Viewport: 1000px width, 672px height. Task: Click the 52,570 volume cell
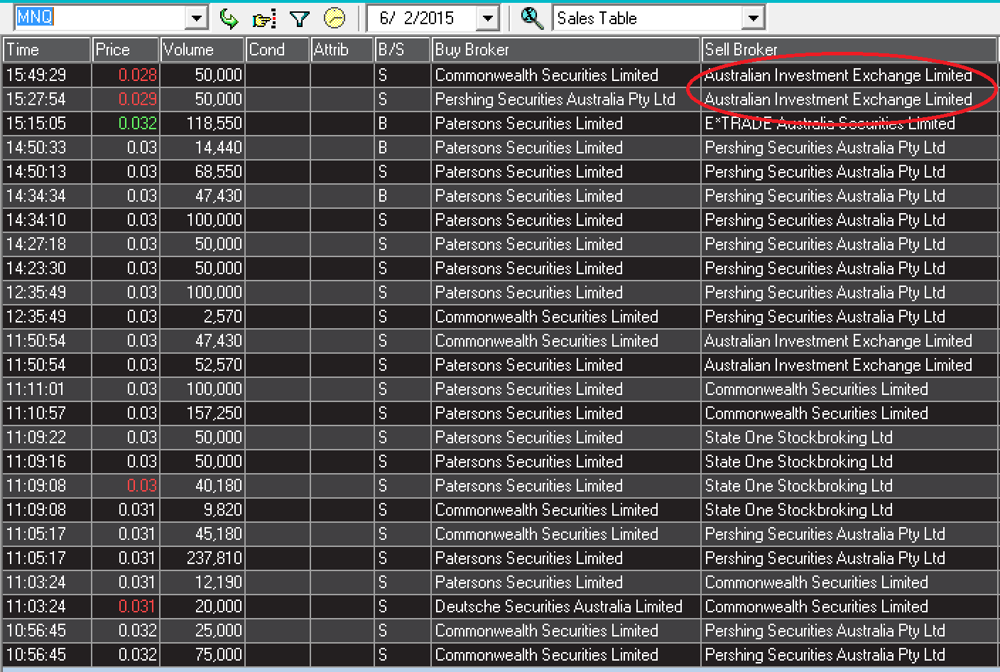click(202, 365)
